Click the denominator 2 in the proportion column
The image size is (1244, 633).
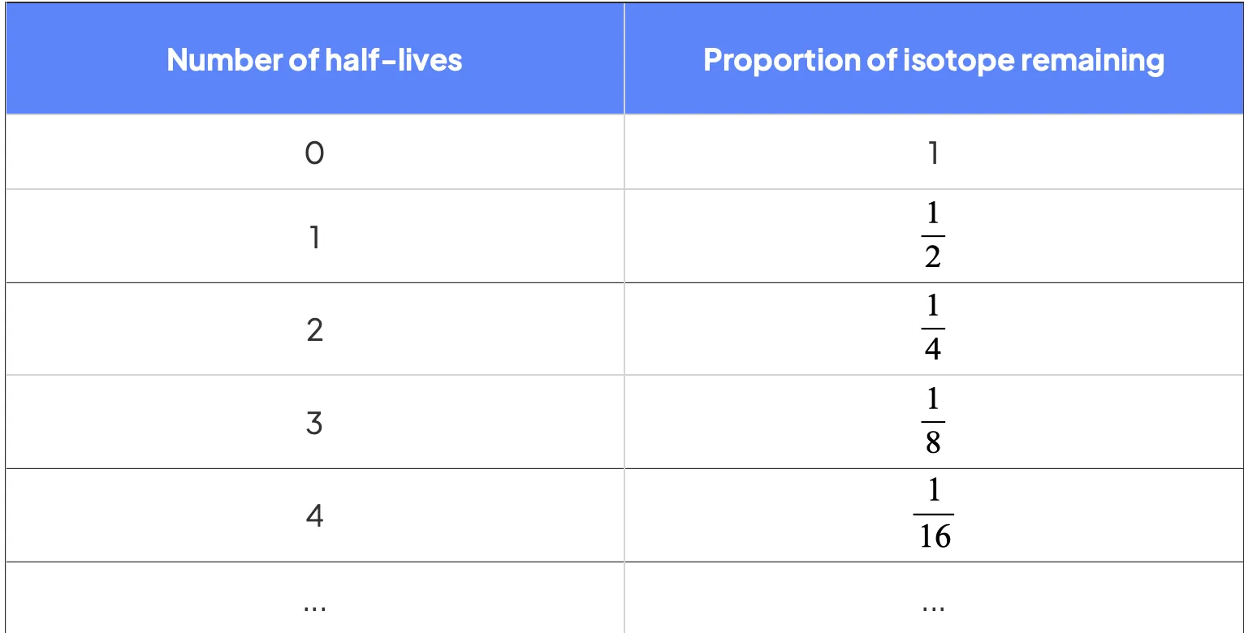(933, 256)
